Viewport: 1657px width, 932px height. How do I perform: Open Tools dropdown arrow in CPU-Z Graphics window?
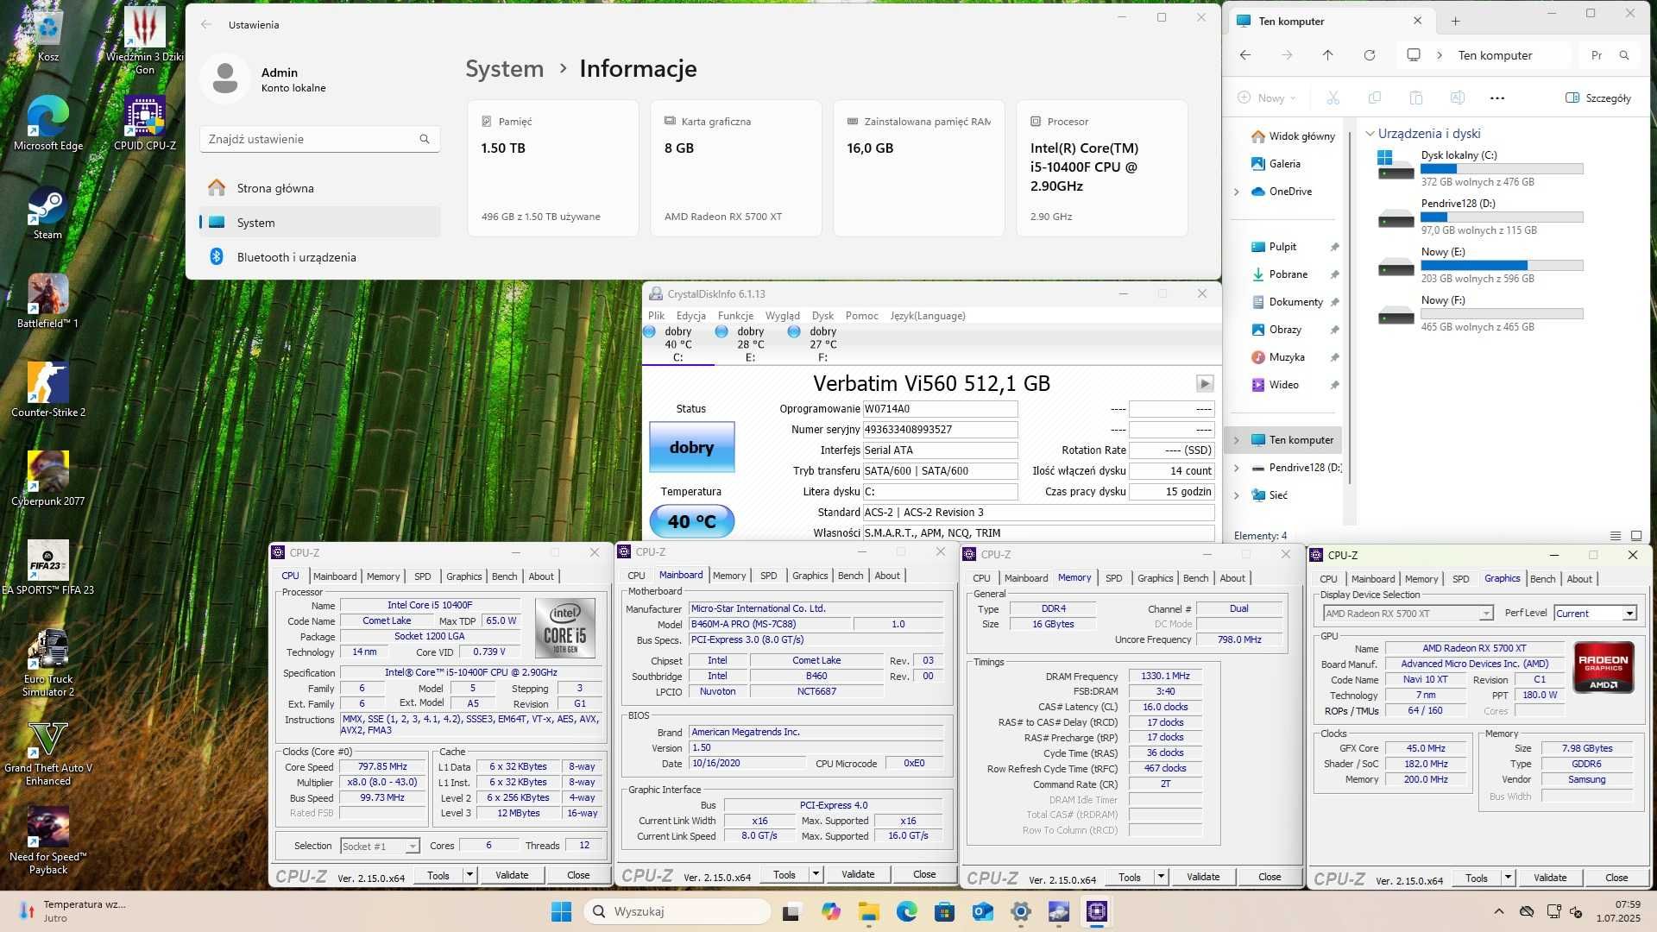(1508, 878)
